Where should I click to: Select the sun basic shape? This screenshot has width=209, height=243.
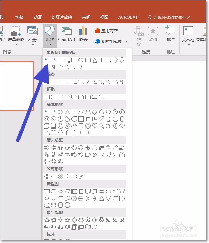[108, 126]
